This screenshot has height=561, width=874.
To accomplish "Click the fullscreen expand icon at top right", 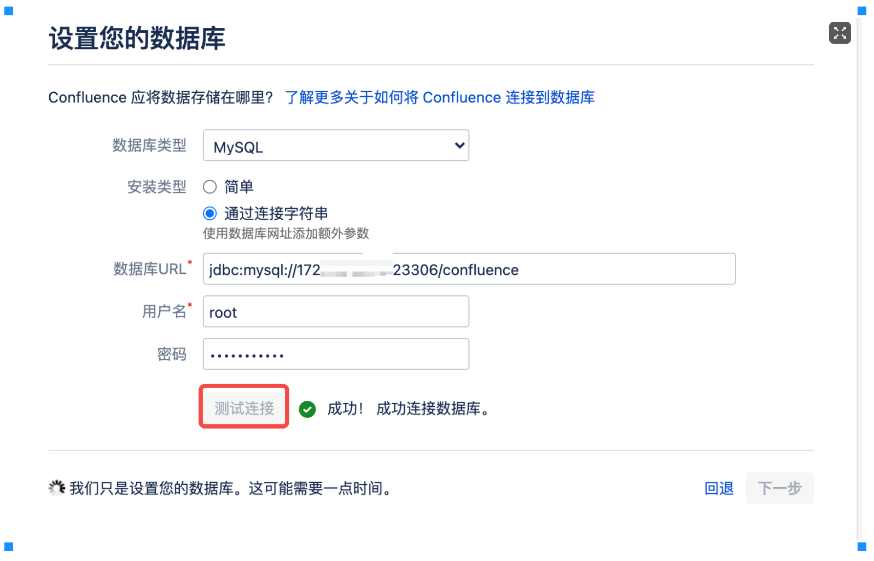I will 839,33.
